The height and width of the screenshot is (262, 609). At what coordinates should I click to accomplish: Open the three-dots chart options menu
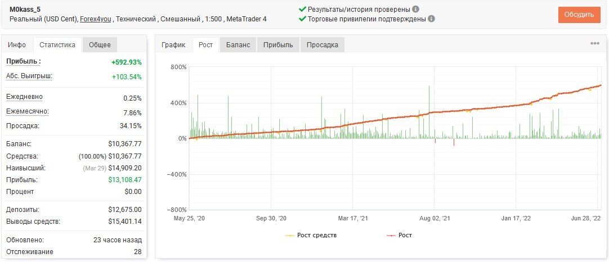click(594, 43)
